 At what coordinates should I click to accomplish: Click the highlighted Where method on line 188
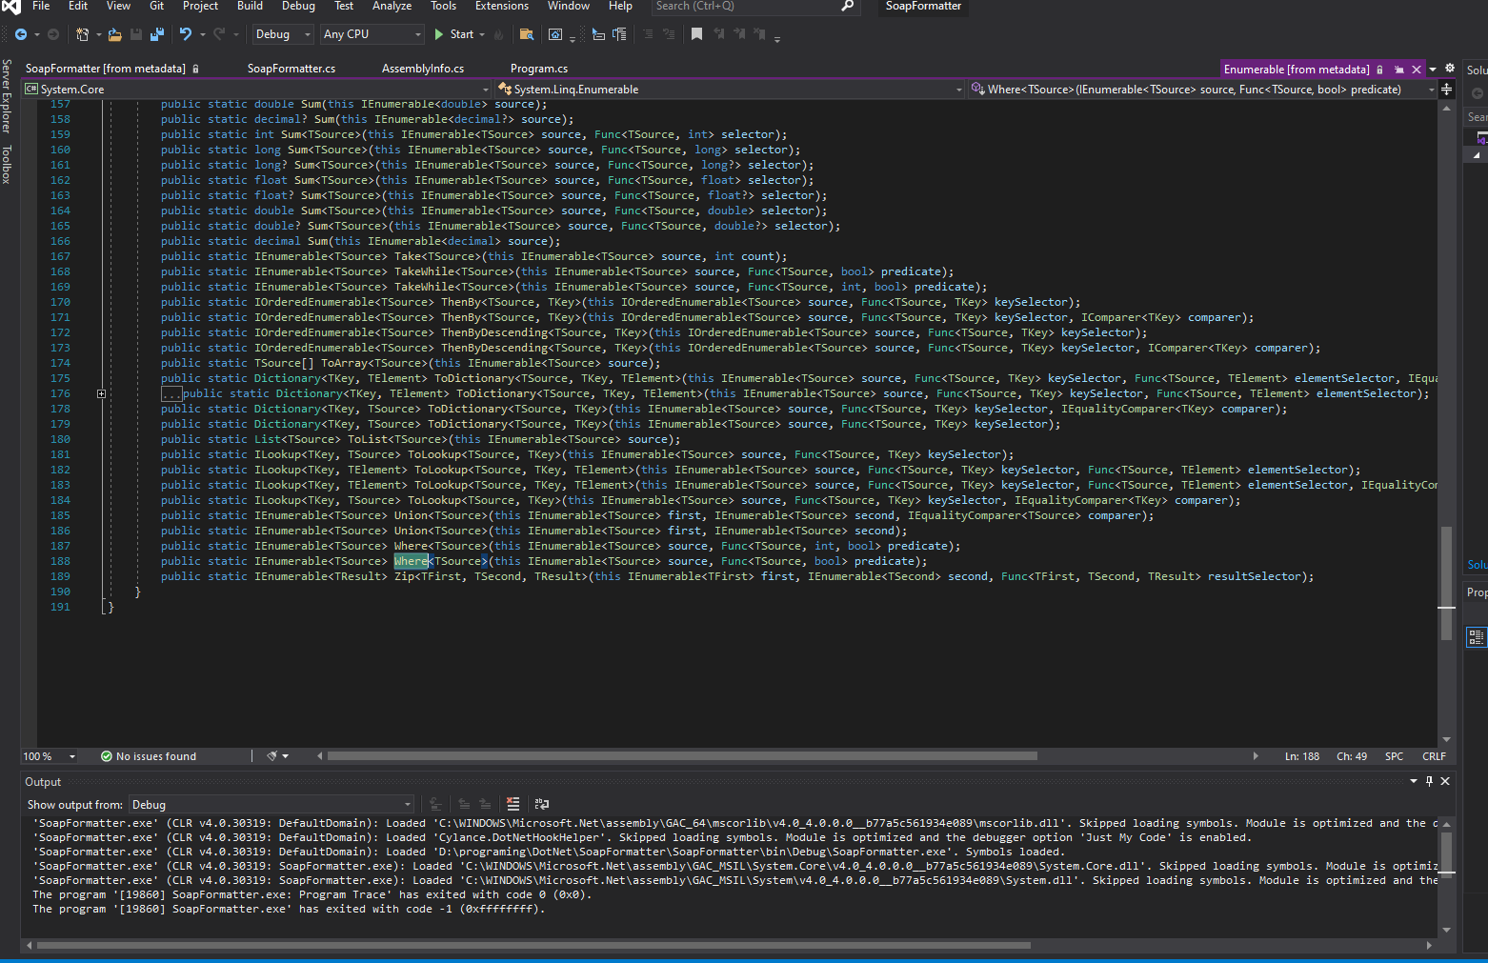pyautogui.click(x=412, y=561)
